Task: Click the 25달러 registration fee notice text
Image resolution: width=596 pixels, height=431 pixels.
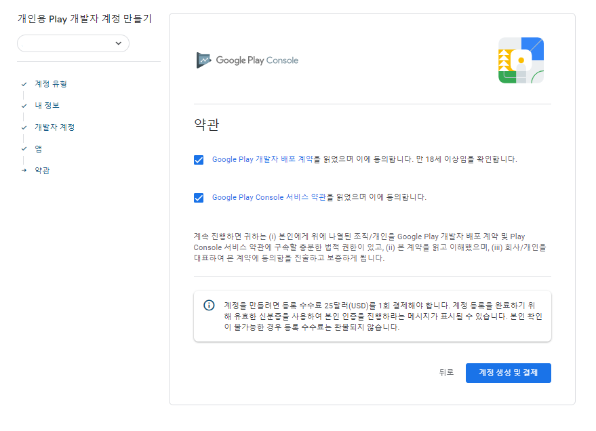Action: click(x=383, y=316)
